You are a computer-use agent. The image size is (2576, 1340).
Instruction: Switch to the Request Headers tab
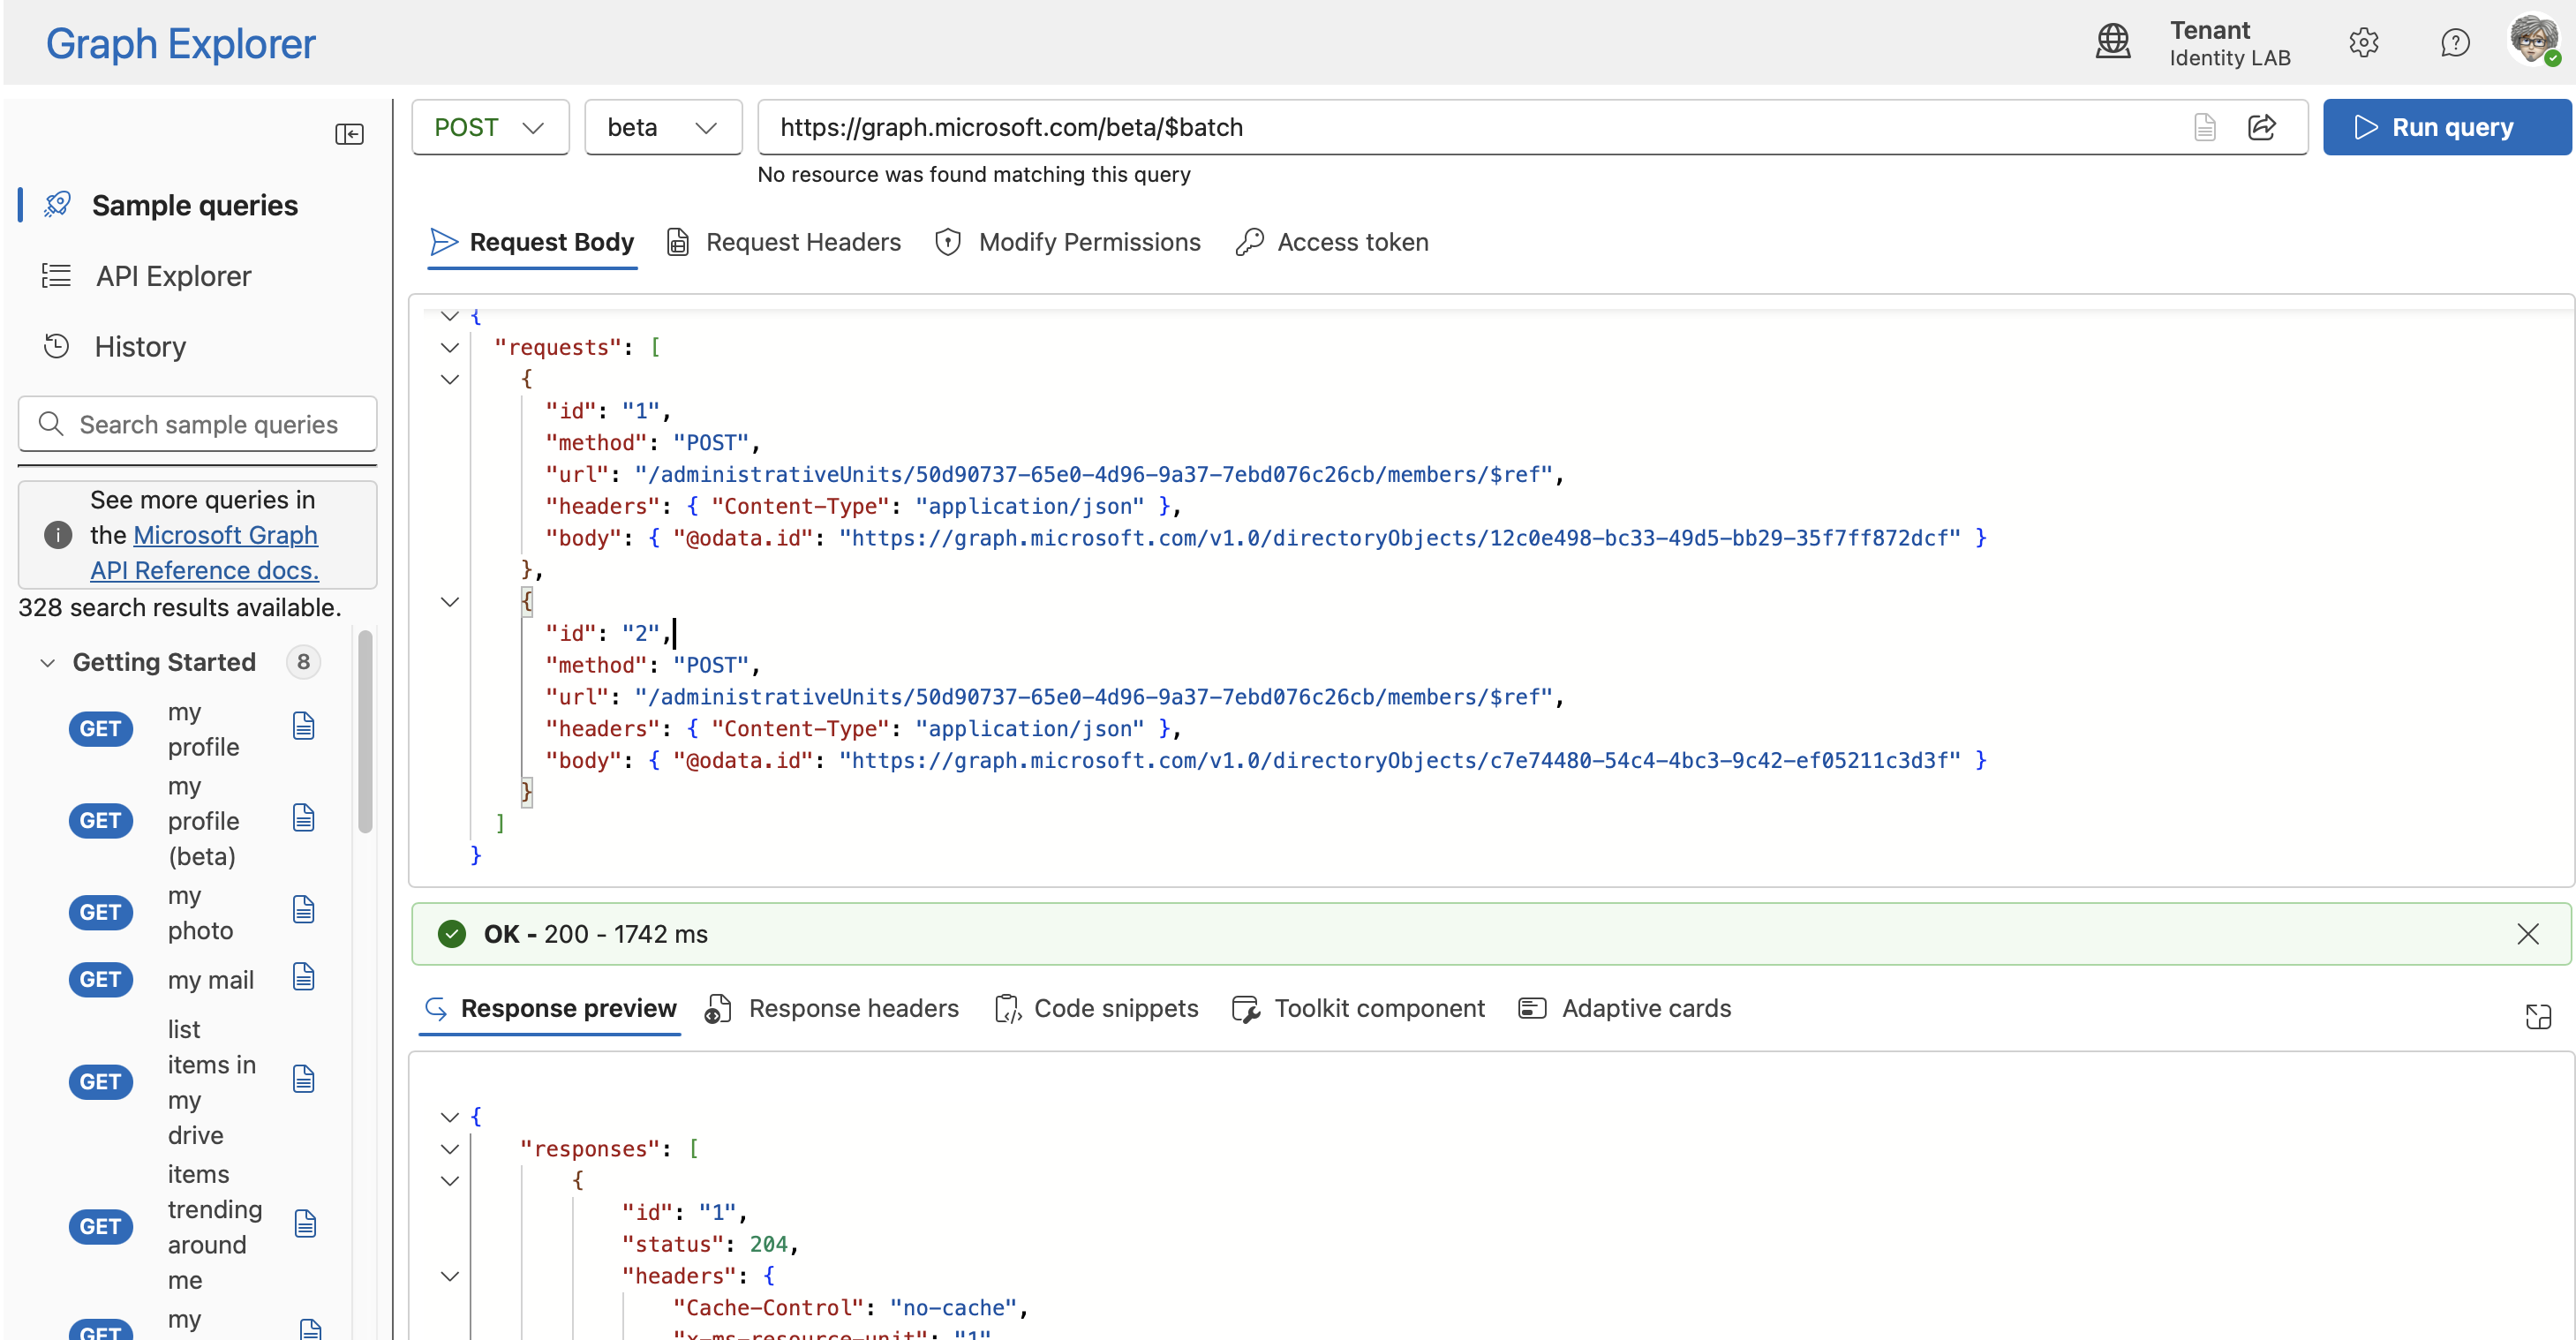point(784,242)
